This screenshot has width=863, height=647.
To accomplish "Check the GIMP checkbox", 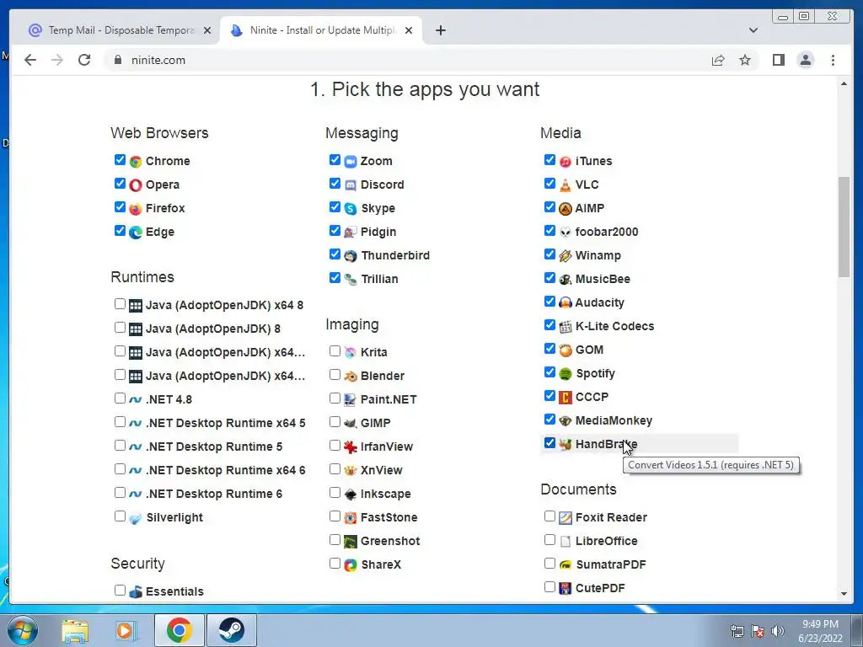I will [335, 421].
